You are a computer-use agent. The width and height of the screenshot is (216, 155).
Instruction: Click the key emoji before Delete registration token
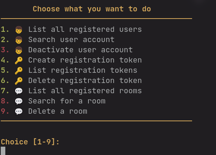click(19, 81)
